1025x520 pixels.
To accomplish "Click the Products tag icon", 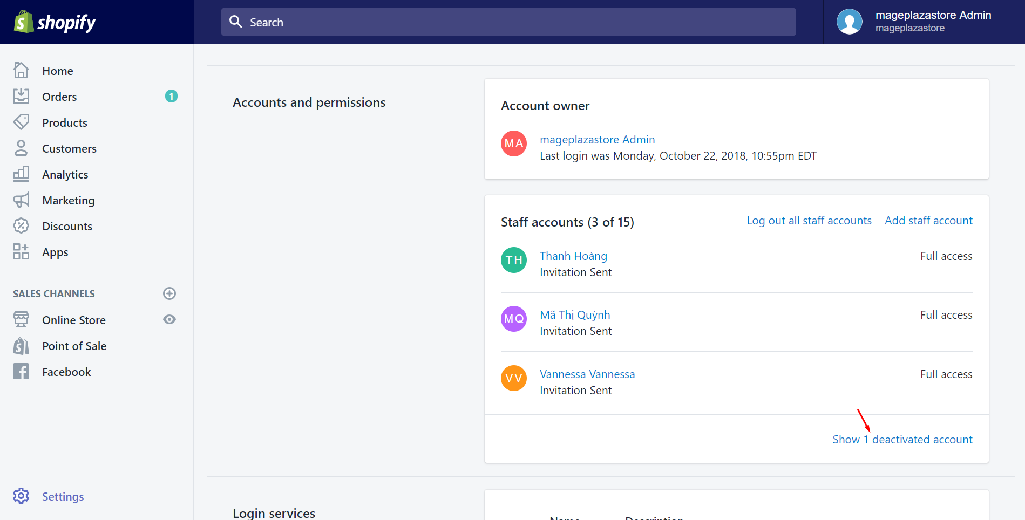I will [21, 122].
